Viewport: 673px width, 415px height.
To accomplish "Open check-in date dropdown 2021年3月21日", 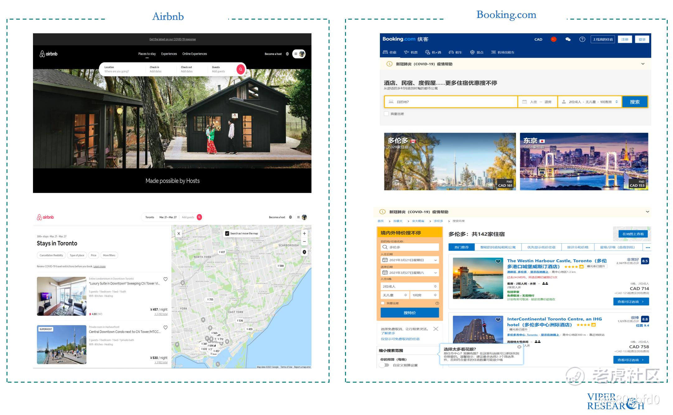I will click(409, 260).
